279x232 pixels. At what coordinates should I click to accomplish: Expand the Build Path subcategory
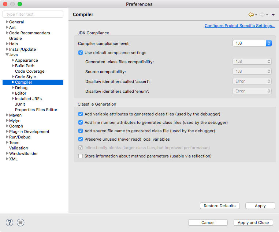tap(13, 66)
